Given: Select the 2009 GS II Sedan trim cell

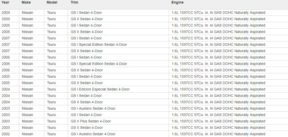Looking at the screenshot, I should point(87,19).
